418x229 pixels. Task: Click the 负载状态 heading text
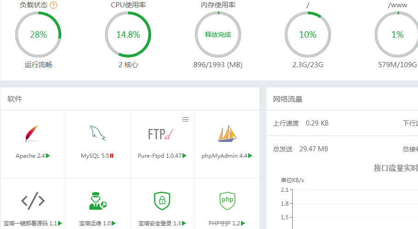[x=34, y=5]
